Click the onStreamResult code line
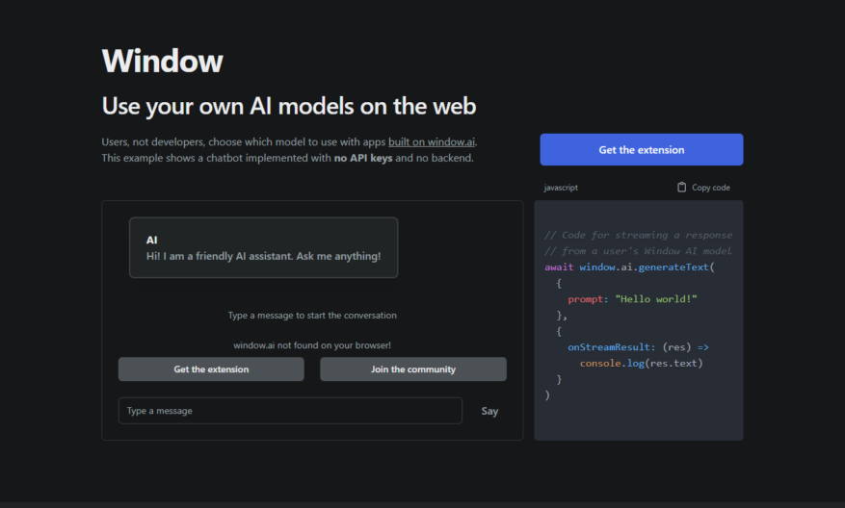Screen dimensions: 845x508 click(638, 347)
